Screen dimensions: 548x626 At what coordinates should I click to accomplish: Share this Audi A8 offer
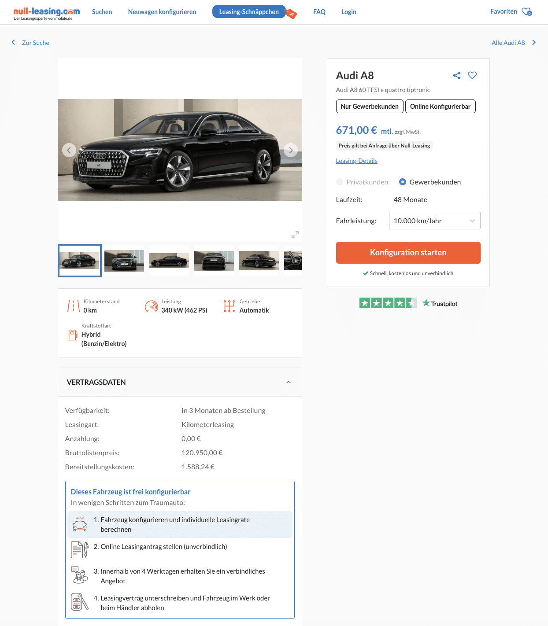coord(457,75)
